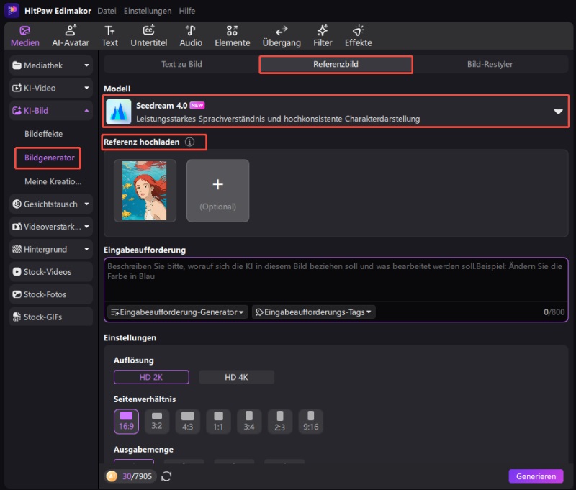Expand the Seedream 4.0 model dropdown
This screenshot has height=490, width=576.
click(557, 112)
